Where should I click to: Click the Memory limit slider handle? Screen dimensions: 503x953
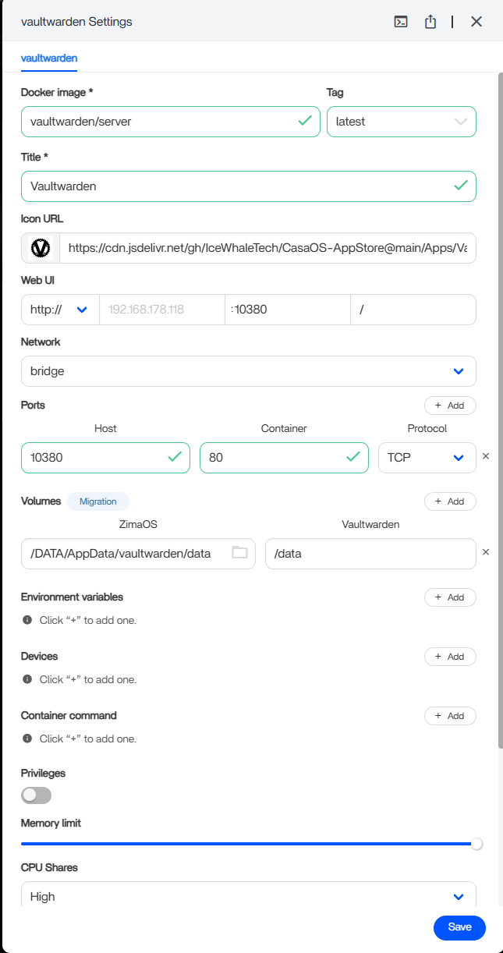click(476, 844)
